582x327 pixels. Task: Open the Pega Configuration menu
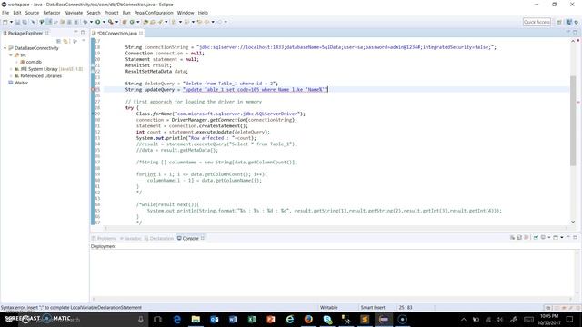[x=154, y=13]
